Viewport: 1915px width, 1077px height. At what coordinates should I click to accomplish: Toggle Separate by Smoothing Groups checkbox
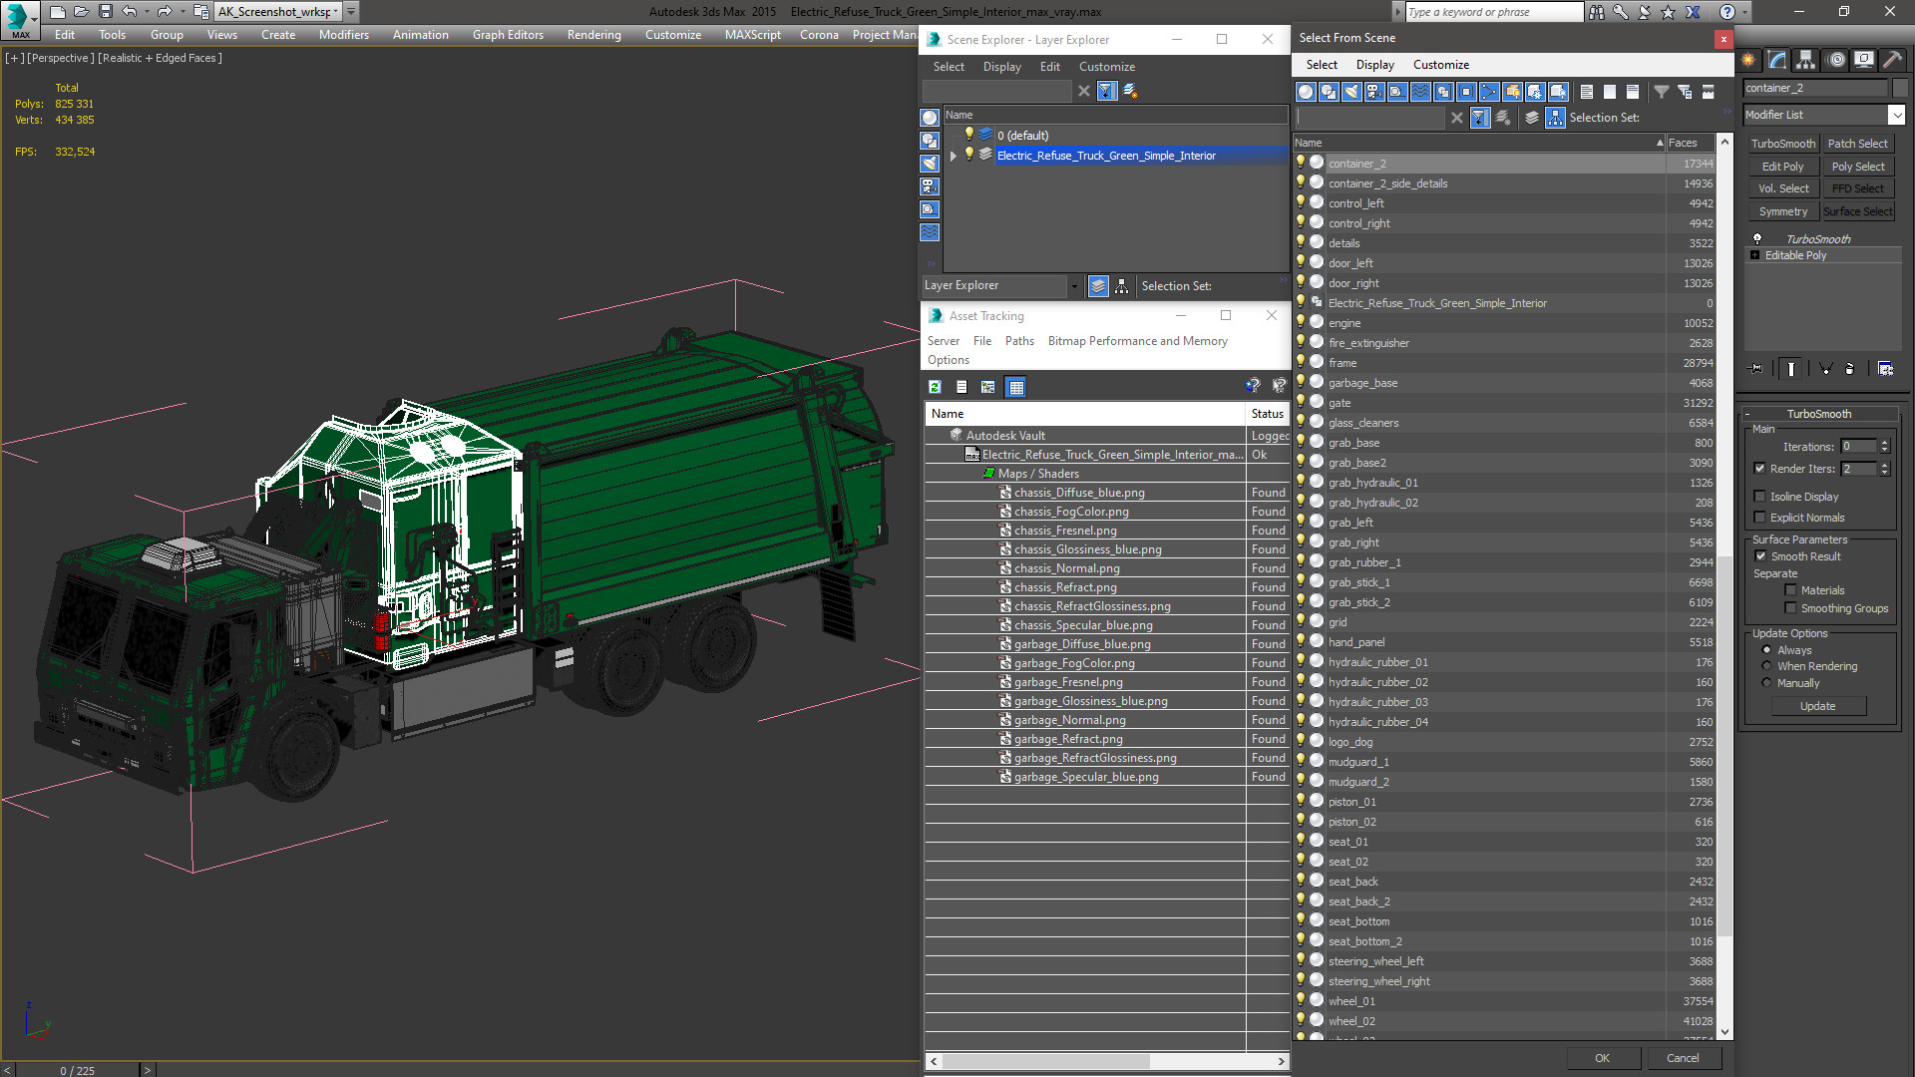click(x=1790, y=608)
